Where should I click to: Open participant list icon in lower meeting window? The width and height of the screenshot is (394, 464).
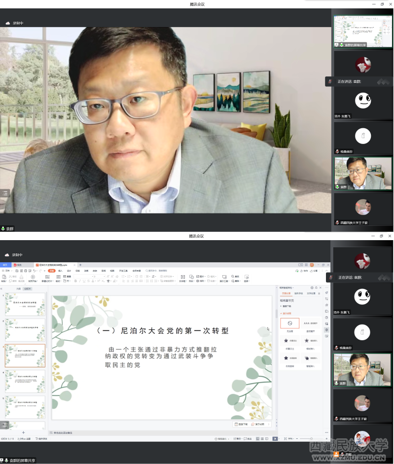[4, 425]
